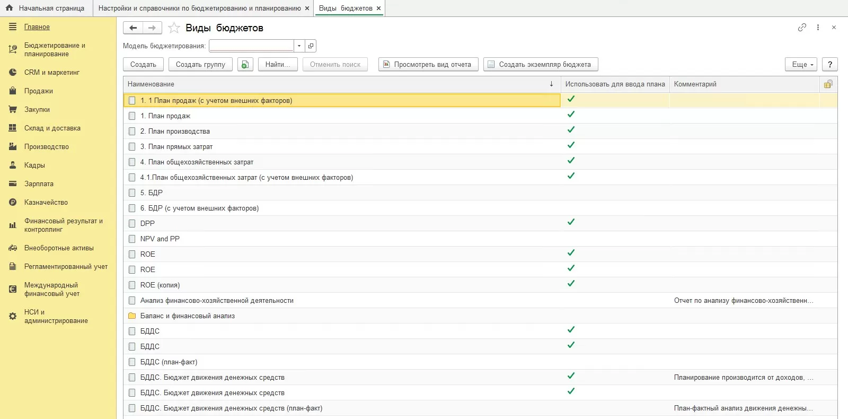Toggle checkmark for 3. План прямых затрат
The height and width of the screenshot is (419, 848).
pyautogui.click(x=571, y=145)
